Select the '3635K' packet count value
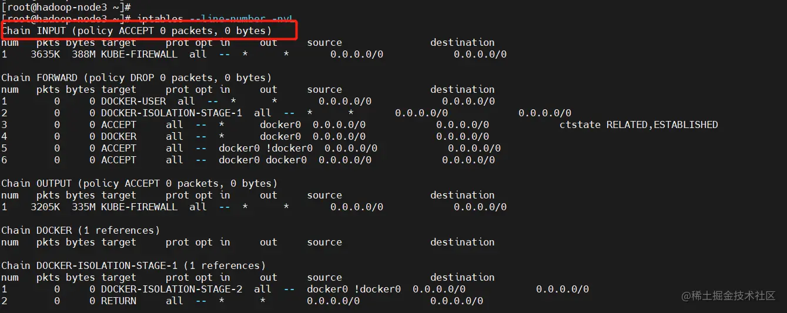 pos(45,54)
